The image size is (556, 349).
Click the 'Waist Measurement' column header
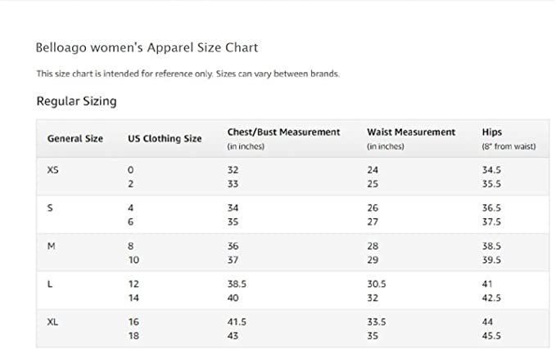point(411,132)
